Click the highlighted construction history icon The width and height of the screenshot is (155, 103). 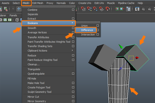pyautogui.click(x=128, y=9)
